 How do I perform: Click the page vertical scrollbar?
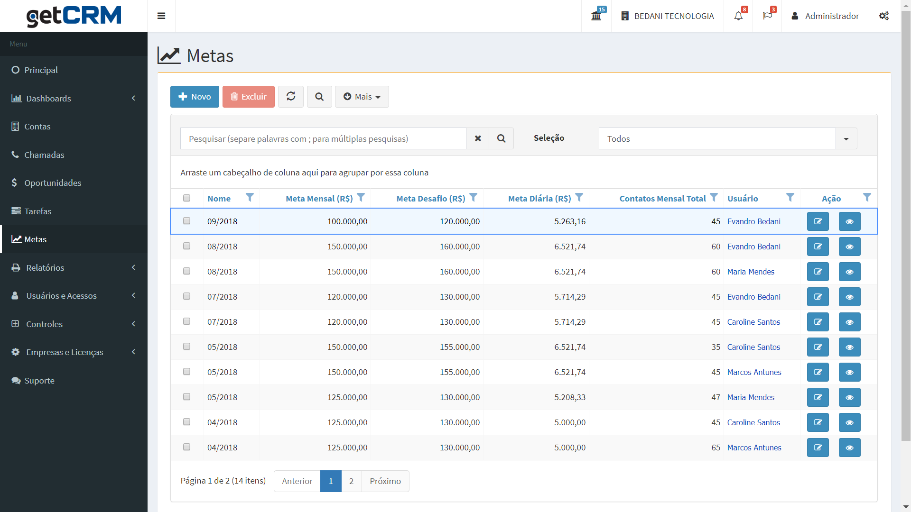pos(906,226)
